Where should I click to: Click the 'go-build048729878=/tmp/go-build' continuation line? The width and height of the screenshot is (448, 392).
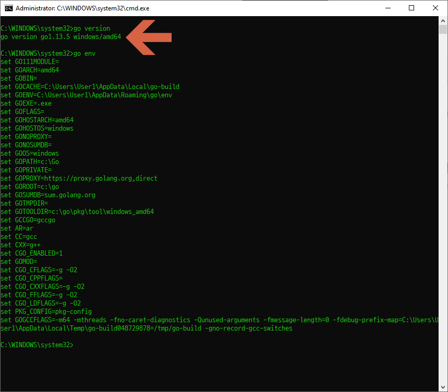147,328
